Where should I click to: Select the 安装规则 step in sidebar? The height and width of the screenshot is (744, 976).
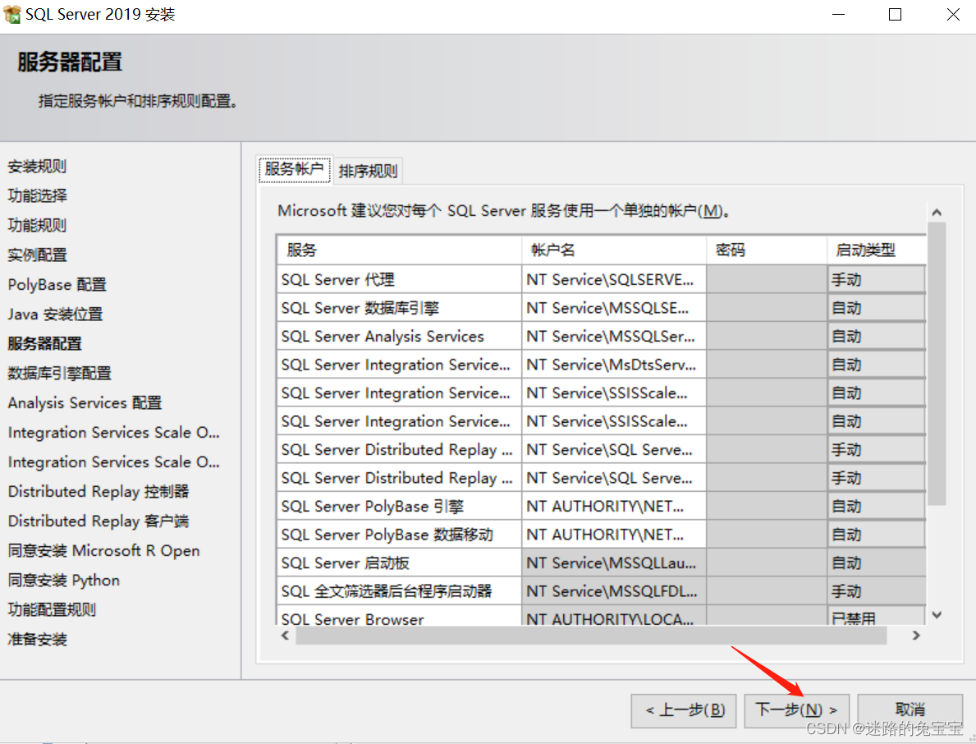point(37,166)
